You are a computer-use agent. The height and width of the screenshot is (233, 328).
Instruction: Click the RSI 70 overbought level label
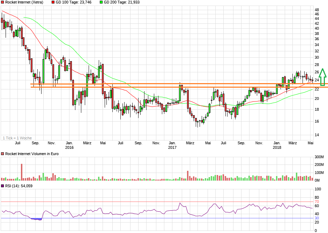[x=317, y=202]
